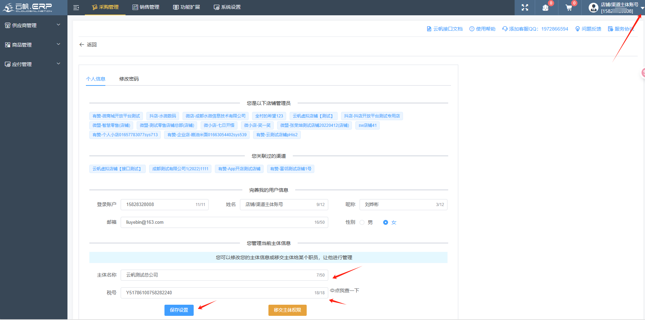Open 服务协议 link
The width and height of the screenshot is (645, 320).
[x=621, y=29]
